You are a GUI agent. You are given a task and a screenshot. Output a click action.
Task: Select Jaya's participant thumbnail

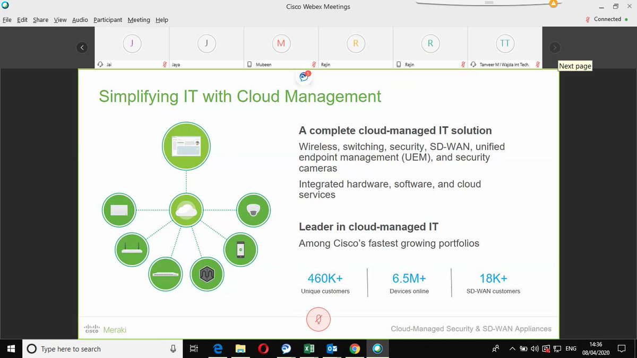[206, 47]
